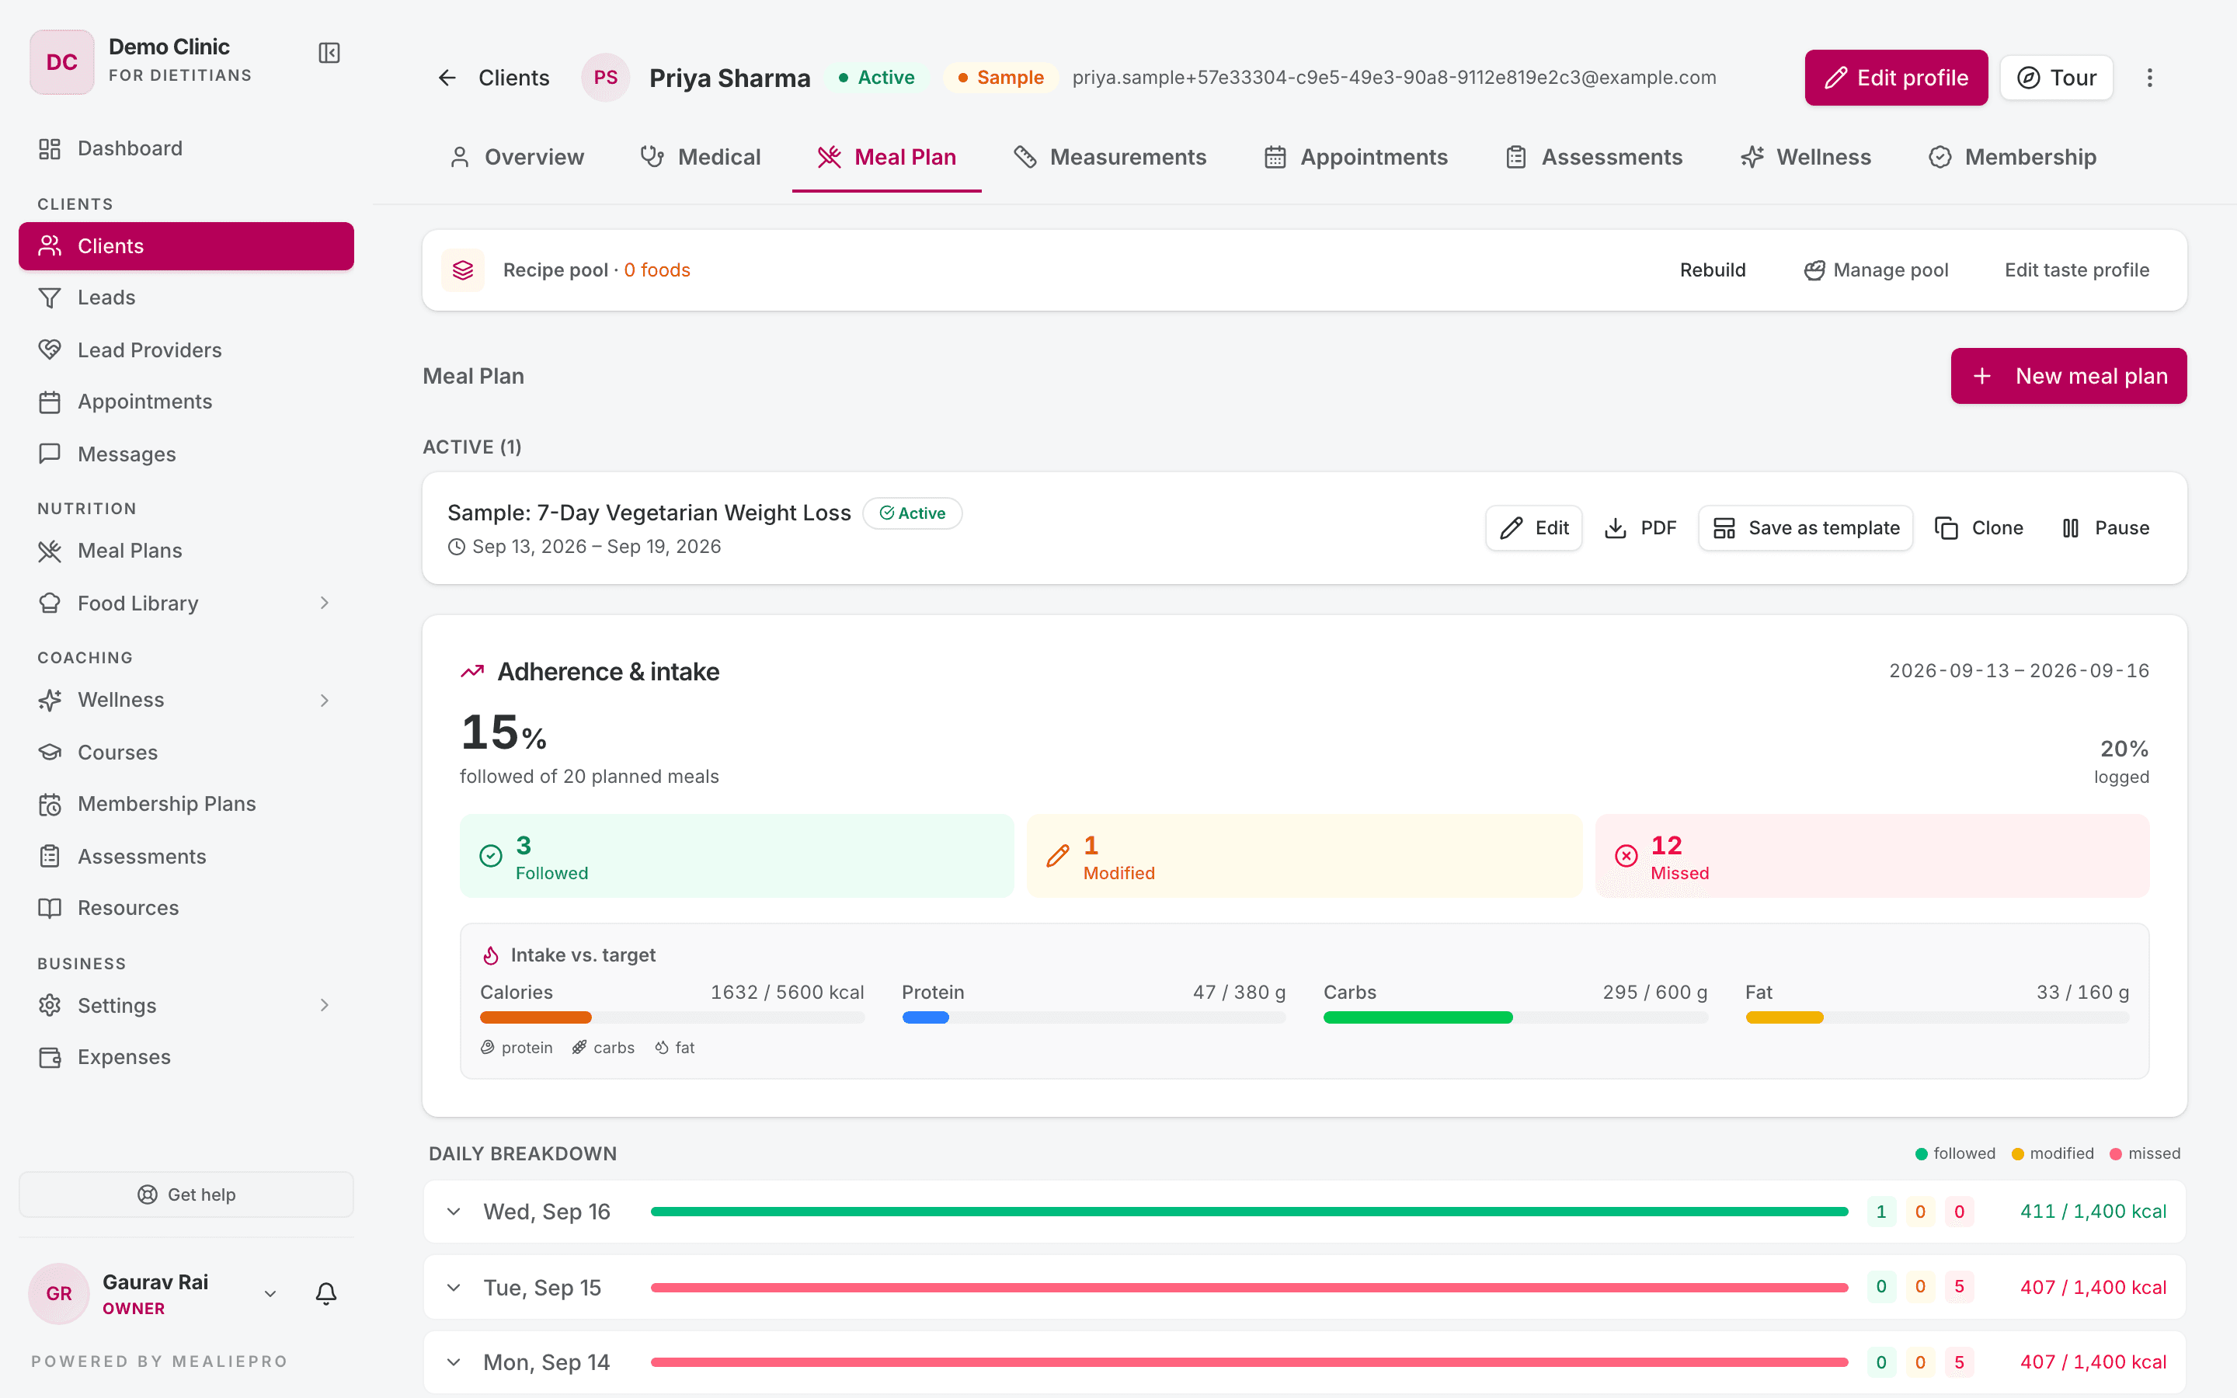
Task: Start the Tour
Action: coord(2056,78)
